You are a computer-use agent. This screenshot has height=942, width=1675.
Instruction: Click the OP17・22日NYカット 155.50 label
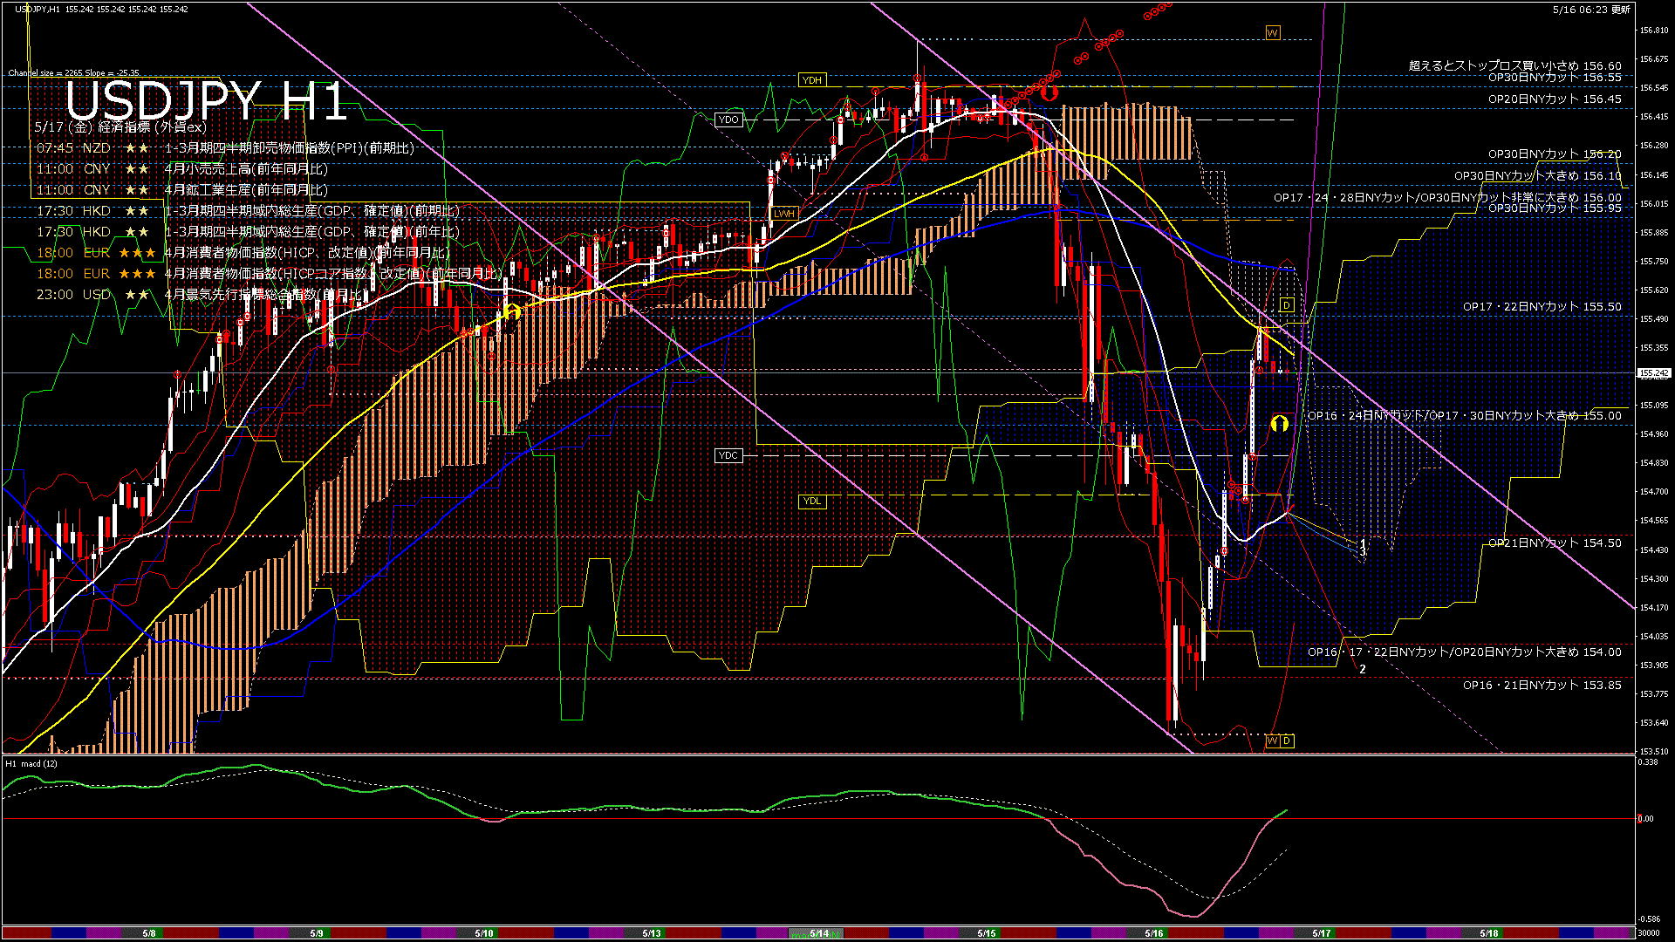click(x=1542, y=306)
